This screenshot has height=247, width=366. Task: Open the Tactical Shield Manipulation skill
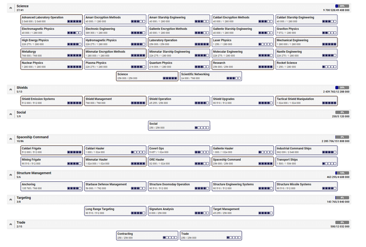(x=307, y=101)
